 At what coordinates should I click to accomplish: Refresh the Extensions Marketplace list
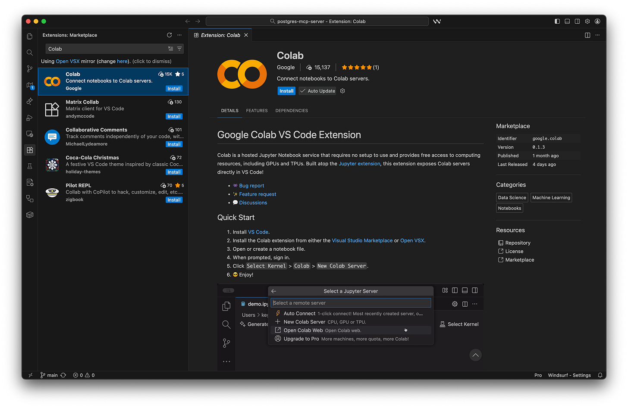click(169, 35)
